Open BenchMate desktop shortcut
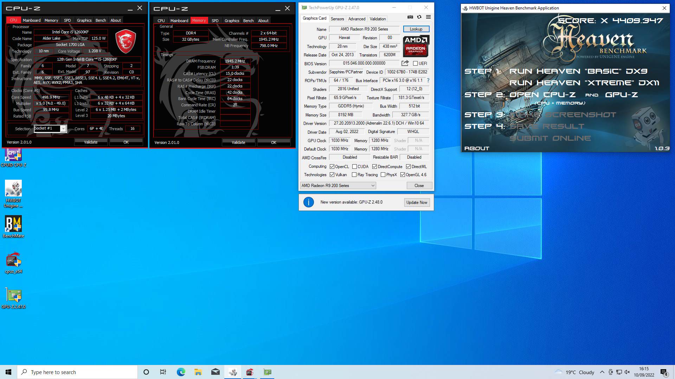 pyautogui.click(x=13, y=227)
